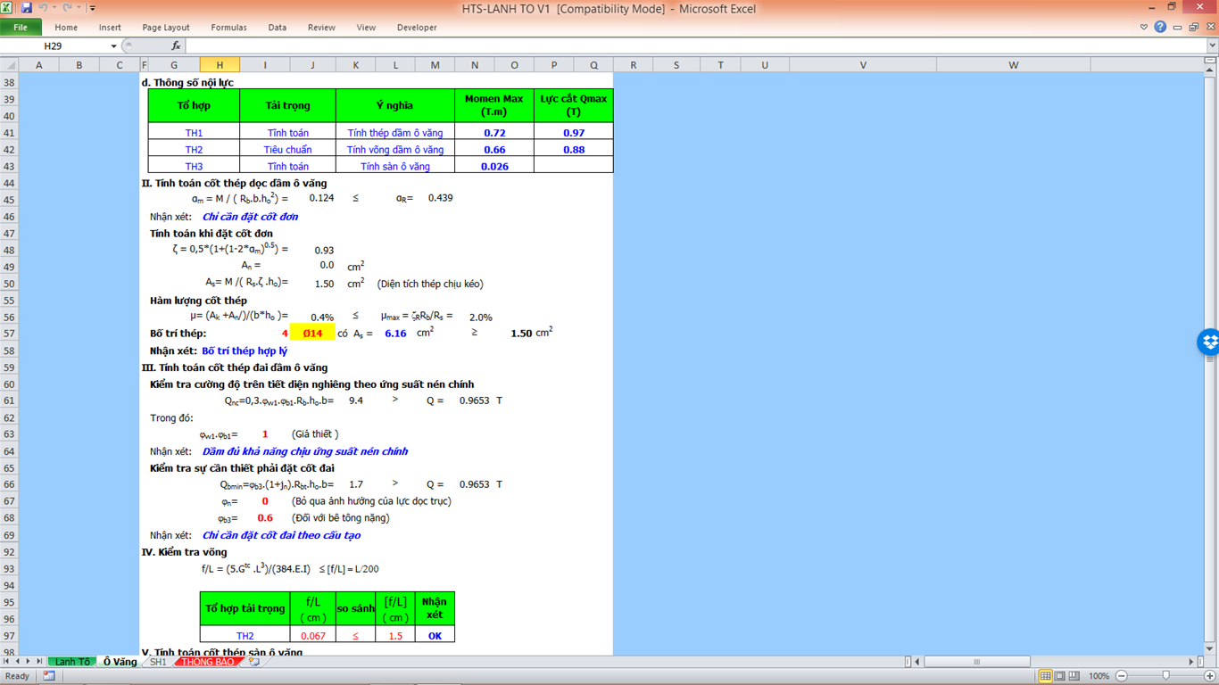Click the zoom in plus button

pos(1211,676)
